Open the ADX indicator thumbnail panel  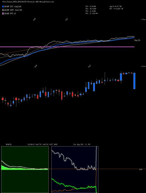point(75,170)
